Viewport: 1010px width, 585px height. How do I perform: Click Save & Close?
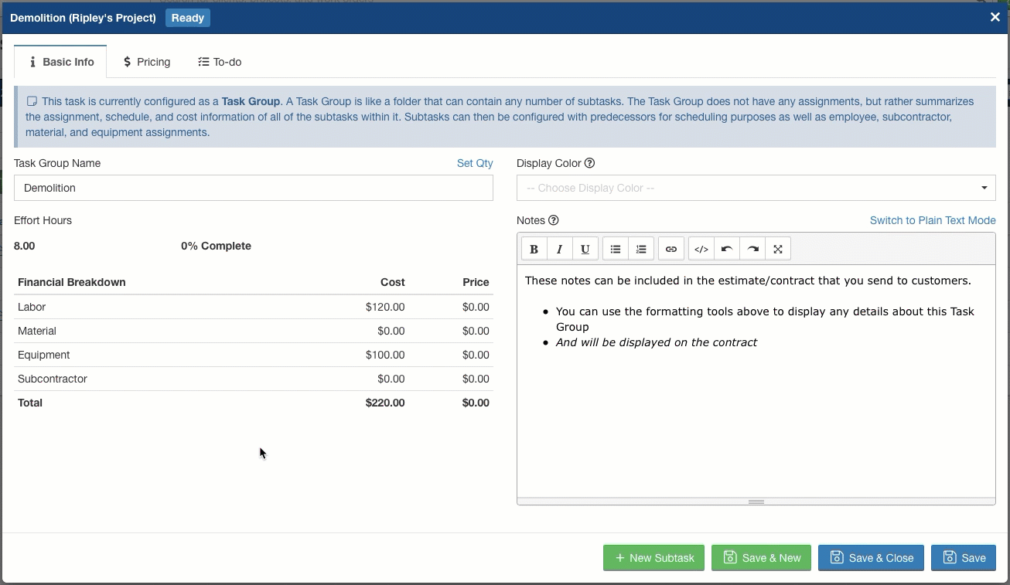(871, 557)
